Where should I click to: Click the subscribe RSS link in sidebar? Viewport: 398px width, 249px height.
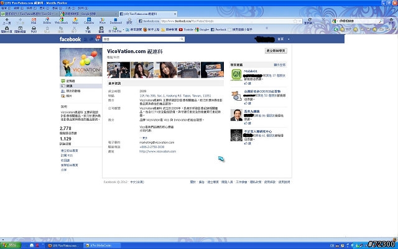pos(67,156)
